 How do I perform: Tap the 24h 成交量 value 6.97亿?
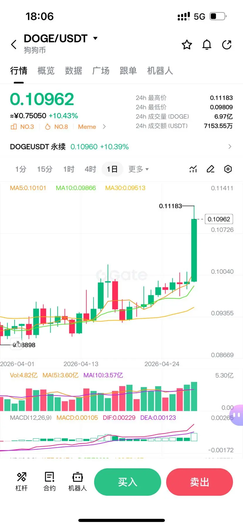tap(223, 116)
